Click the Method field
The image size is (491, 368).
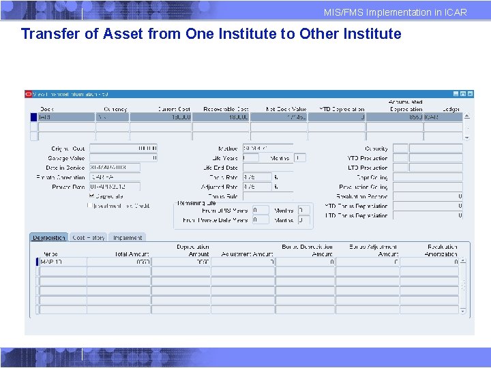268,149
